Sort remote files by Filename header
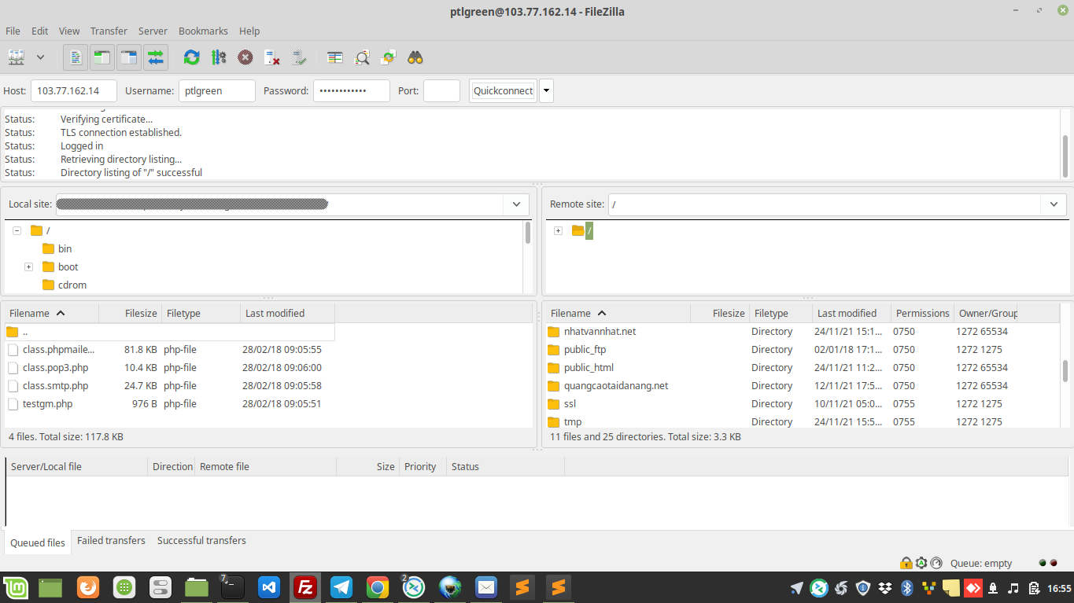 617,313
